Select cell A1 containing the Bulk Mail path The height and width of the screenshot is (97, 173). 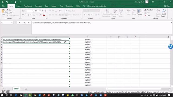(36, 40)
